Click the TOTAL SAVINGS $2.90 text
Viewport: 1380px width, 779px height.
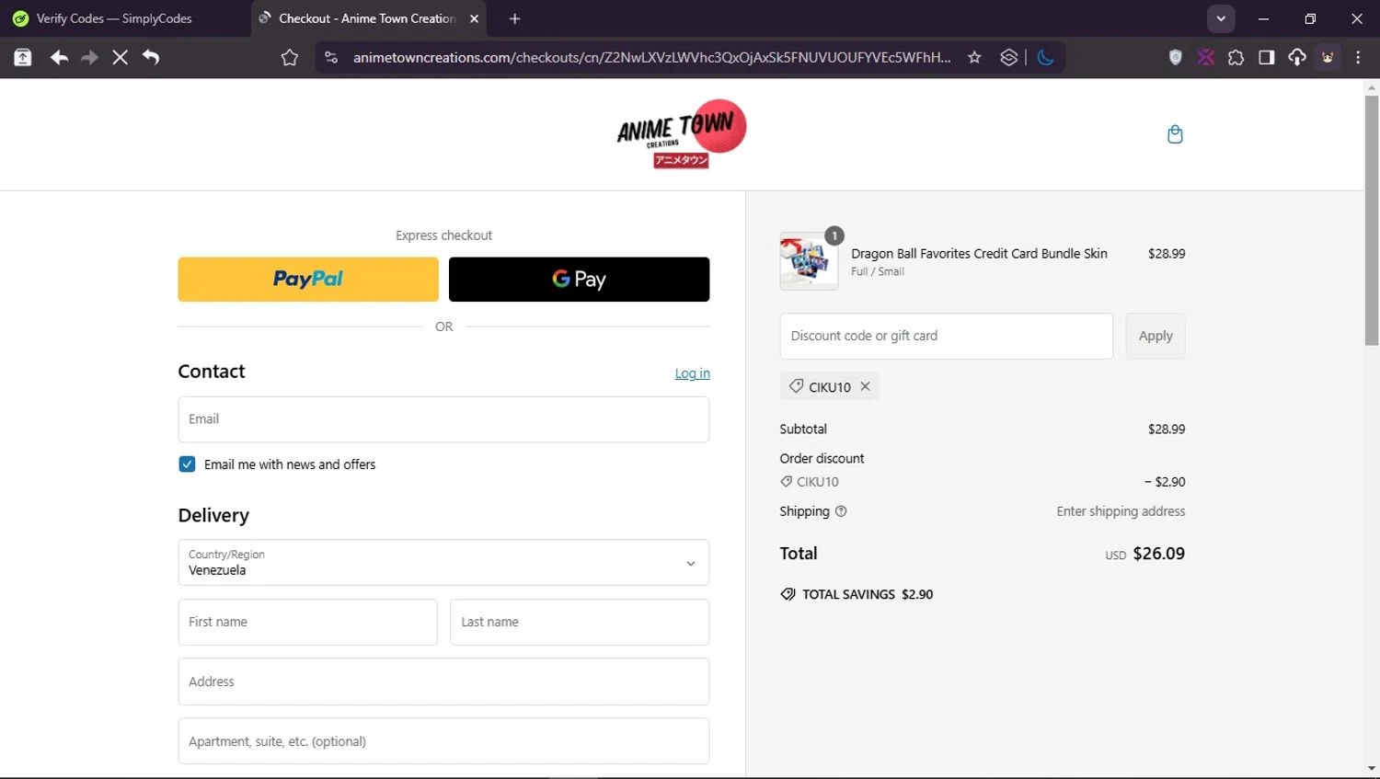pos(868,594)
